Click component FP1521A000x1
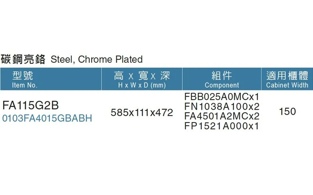This screenshot has width=313, height=195. click(221, 126)
